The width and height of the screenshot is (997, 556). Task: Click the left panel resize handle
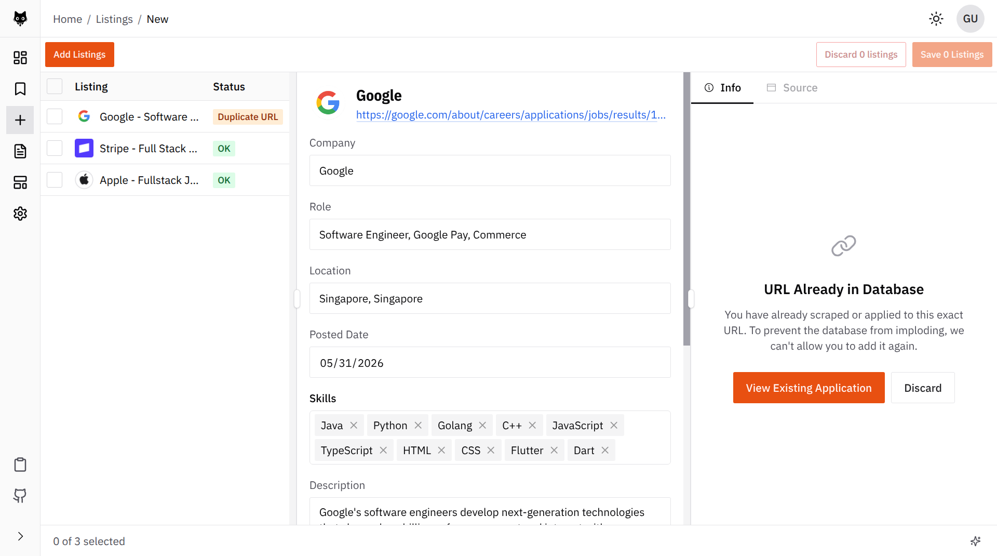pos(297,299)
